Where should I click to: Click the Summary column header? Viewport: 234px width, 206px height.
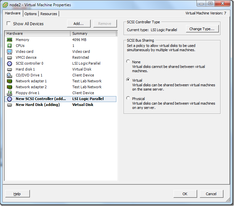tap(93, 33)
